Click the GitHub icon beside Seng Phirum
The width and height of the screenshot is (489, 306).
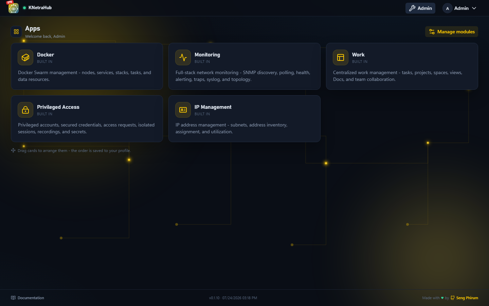coord(453,298)
